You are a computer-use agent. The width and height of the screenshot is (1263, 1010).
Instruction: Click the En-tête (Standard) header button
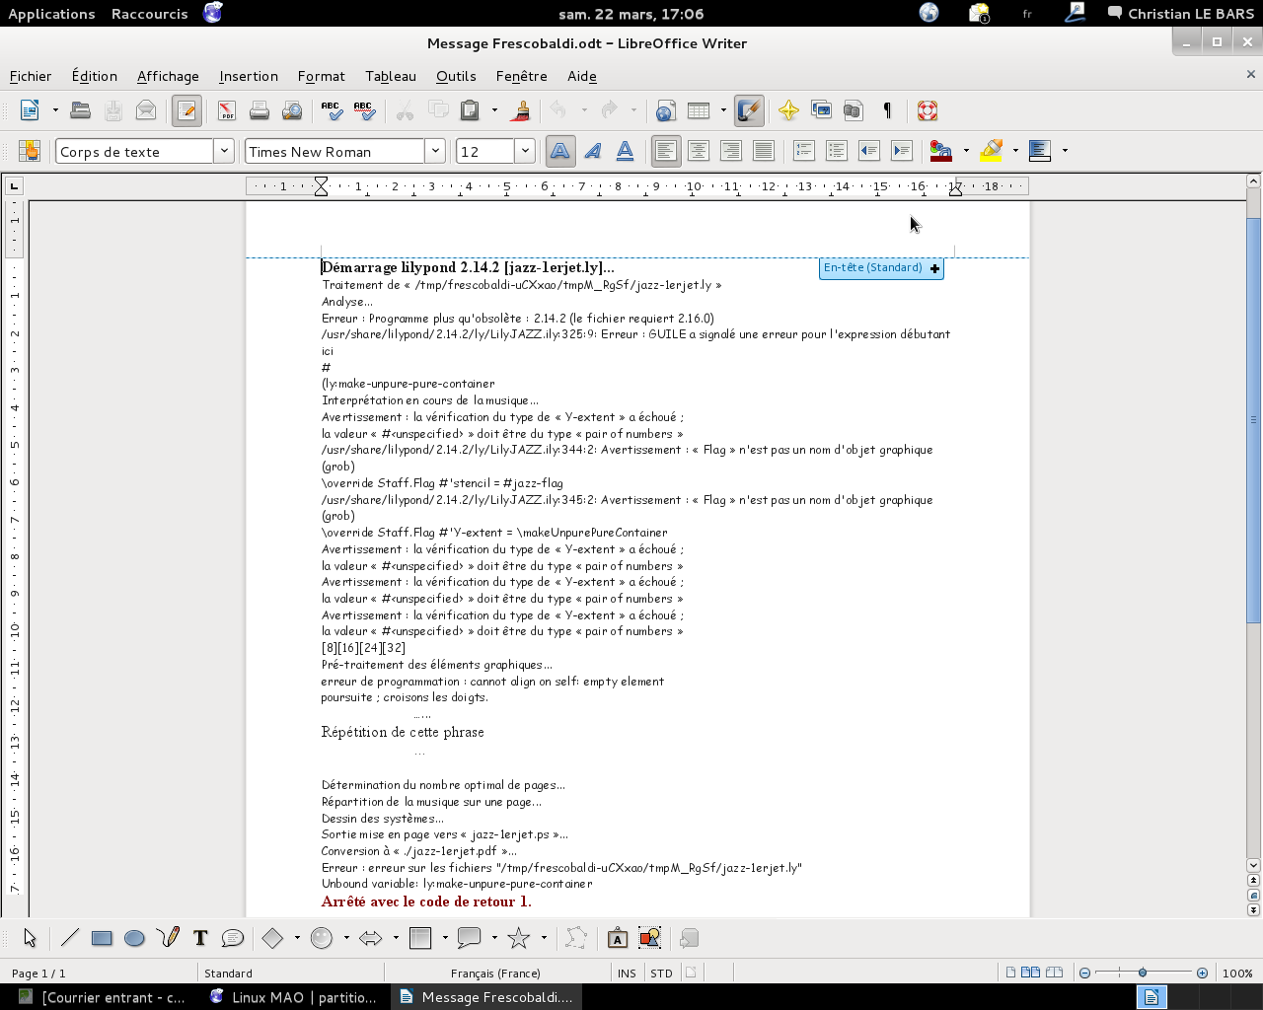click(881, 268)
